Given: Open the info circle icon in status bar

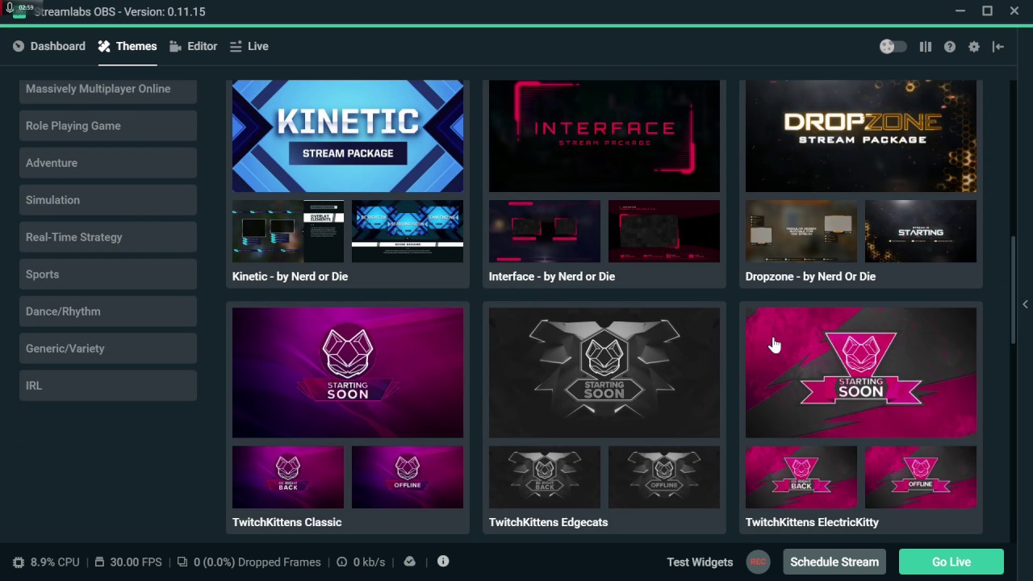Looking at the screenshot, I should coord(443,561).
